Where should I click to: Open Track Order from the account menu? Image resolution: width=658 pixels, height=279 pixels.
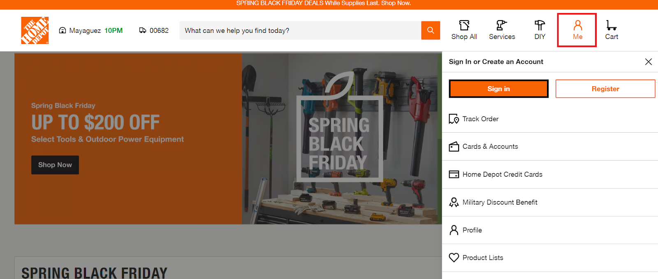click(480, 119)
